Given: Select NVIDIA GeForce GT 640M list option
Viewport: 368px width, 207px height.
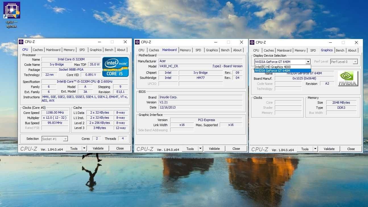Looking at the screenshot, I should [282, 71].
